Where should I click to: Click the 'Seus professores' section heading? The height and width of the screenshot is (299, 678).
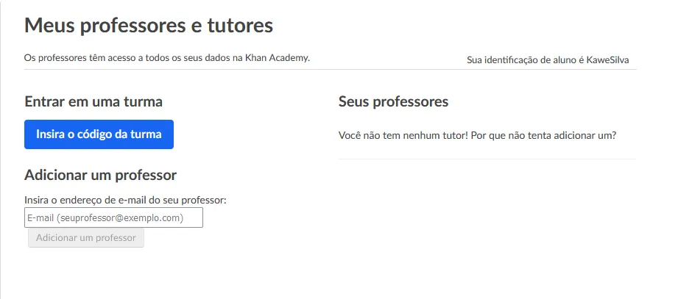coord(393,102)
